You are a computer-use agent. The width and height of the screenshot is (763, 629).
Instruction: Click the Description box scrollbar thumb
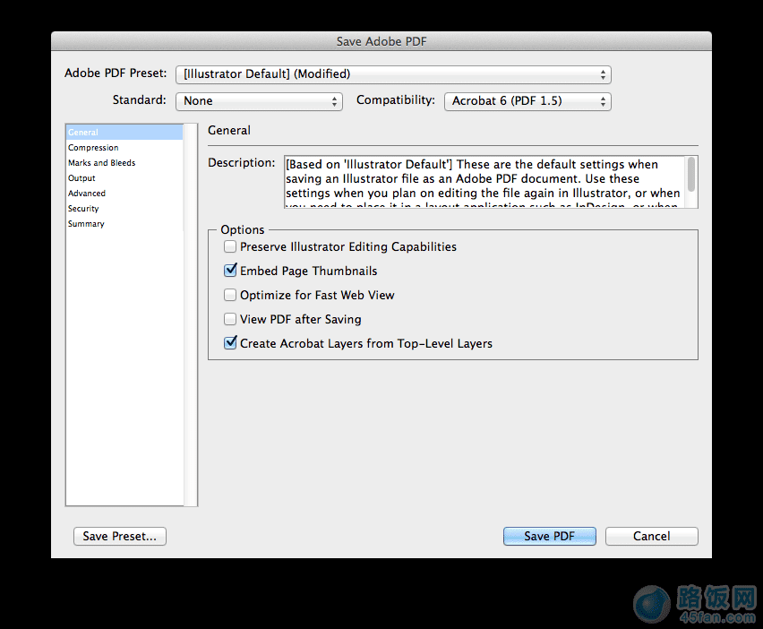(691, 175)
